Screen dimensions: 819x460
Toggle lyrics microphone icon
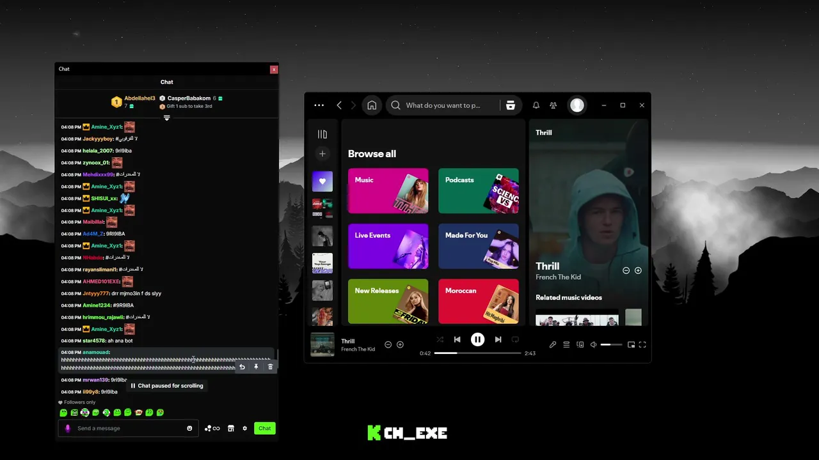tap(553, 345)
